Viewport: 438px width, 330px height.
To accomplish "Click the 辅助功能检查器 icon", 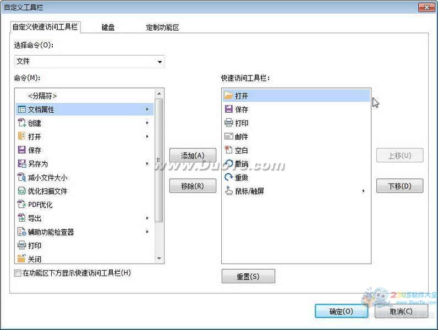I will click(x=21, y=232).
